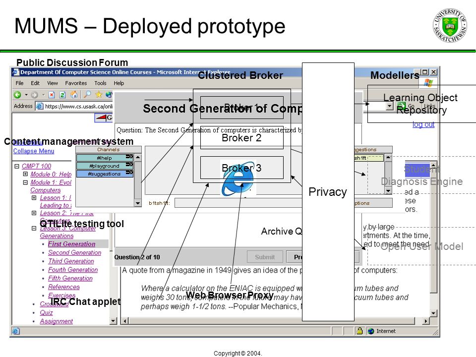The width and height of the screenshot is (476, 357).
Task: Open the Module 0: Help link
Action: 51,174
